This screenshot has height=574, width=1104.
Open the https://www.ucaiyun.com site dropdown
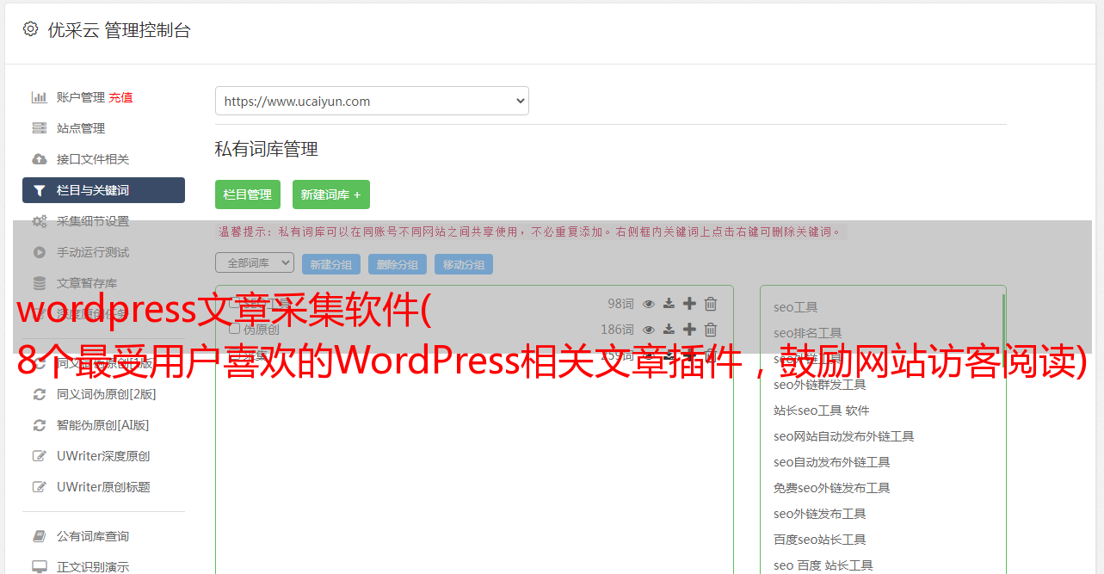tap(372, 101)
